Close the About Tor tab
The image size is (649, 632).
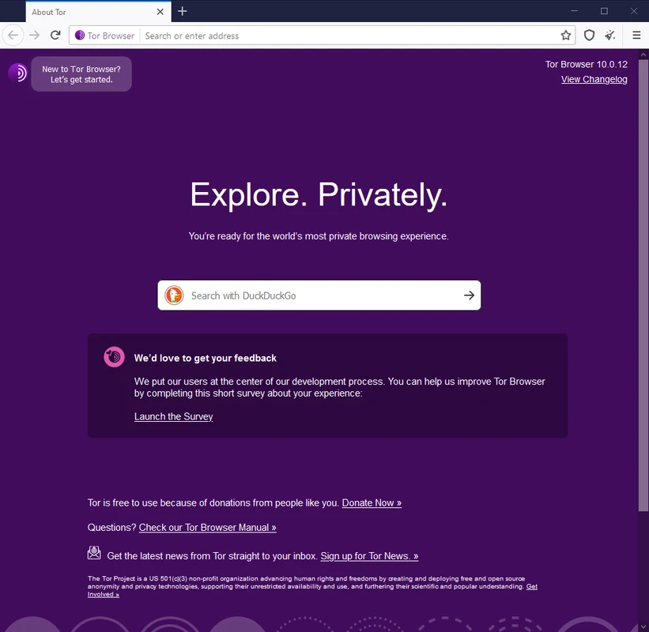[160, 12]
